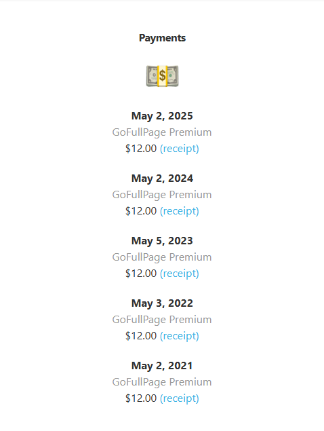This screenshot has width=324, height=431.
Task: Click the money stack emoji icon
Action: (162, 76)
